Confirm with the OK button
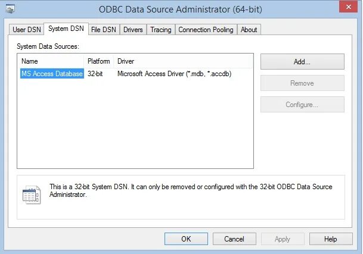 pos(186,239)
